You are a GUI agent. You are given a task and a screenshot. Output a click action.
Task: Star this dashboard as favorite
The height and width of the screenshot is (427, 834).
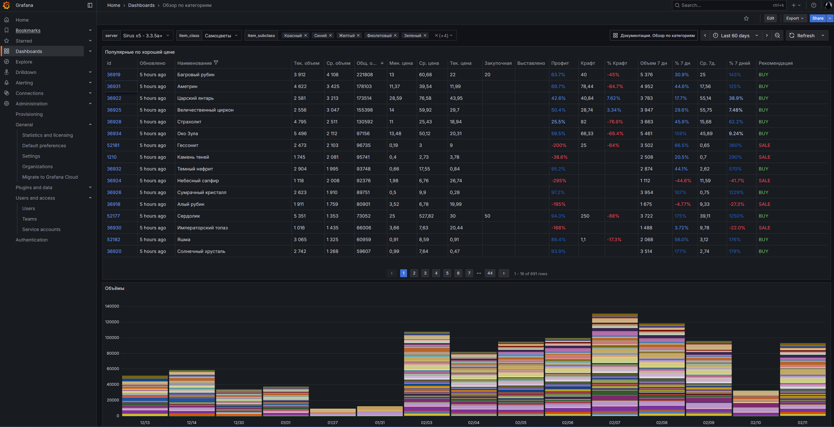pyautogui.click(x=746, y=18)
